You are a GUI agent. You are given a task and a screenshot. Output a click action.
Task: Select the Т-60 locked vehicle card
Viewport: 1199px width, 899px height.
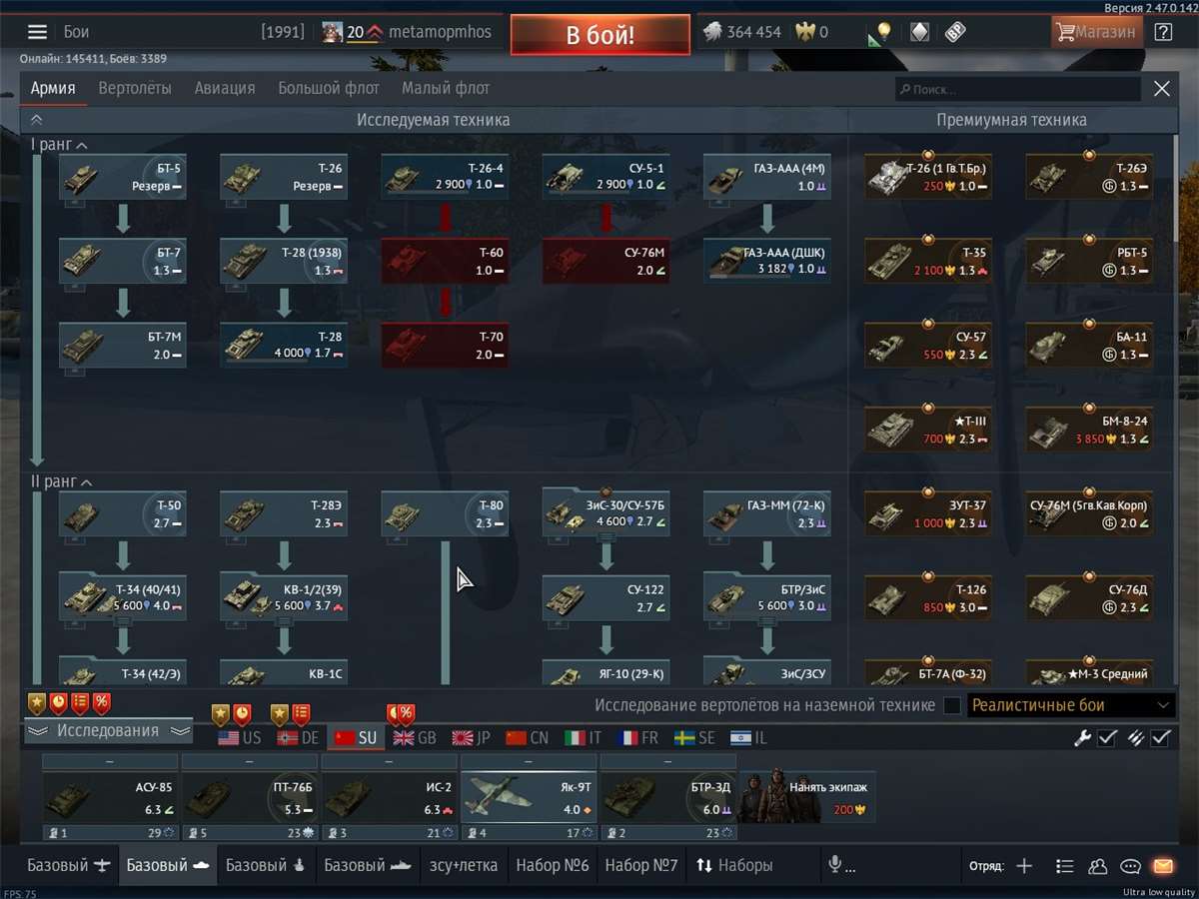(x=445, y=261)
